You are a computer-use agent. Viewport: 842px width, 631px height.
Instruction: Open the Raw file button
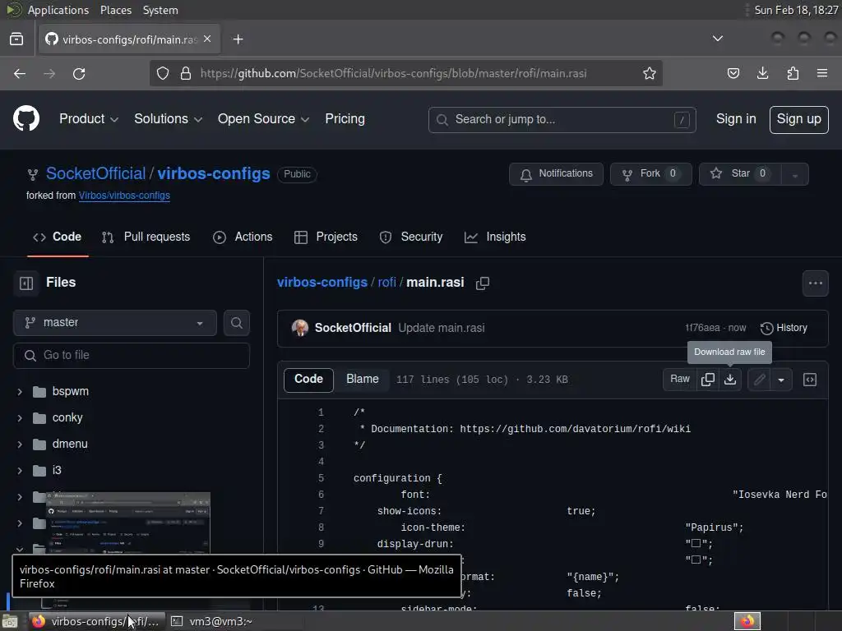680,380
